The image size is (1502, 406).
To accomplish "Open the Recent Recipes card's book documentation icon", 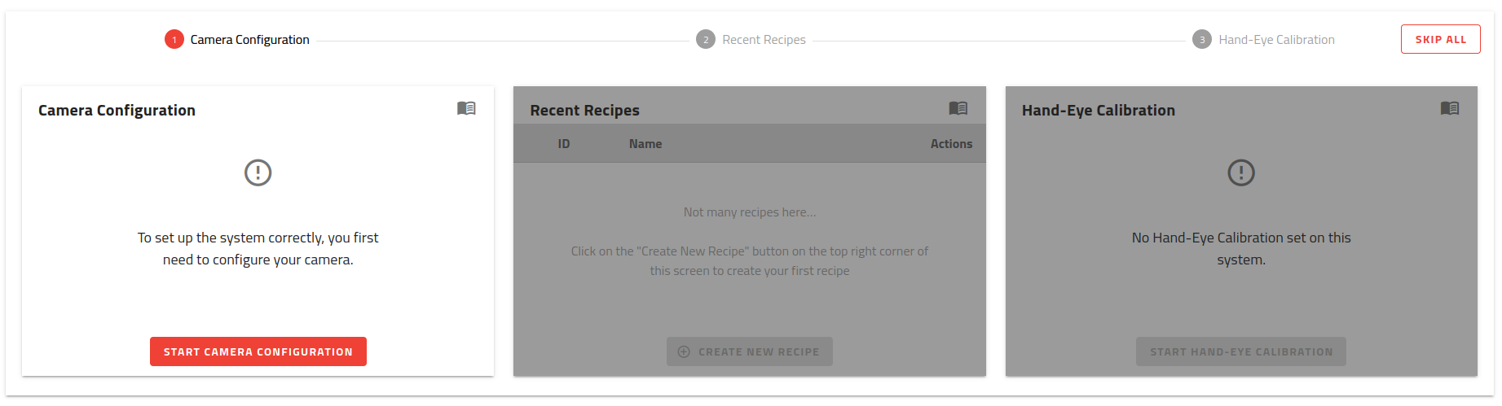I will tap(958, 108).
